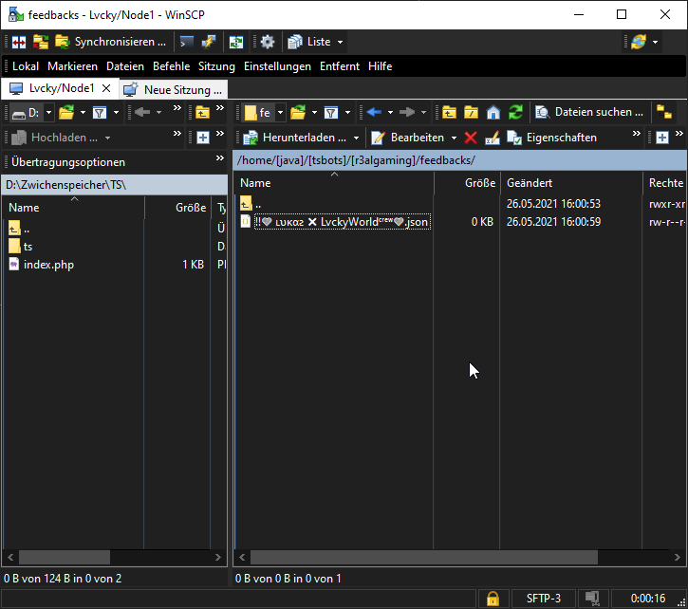Click the remote home directory icon
The image size is (688, 609).
pyautogui.click(x=493, y=112)
